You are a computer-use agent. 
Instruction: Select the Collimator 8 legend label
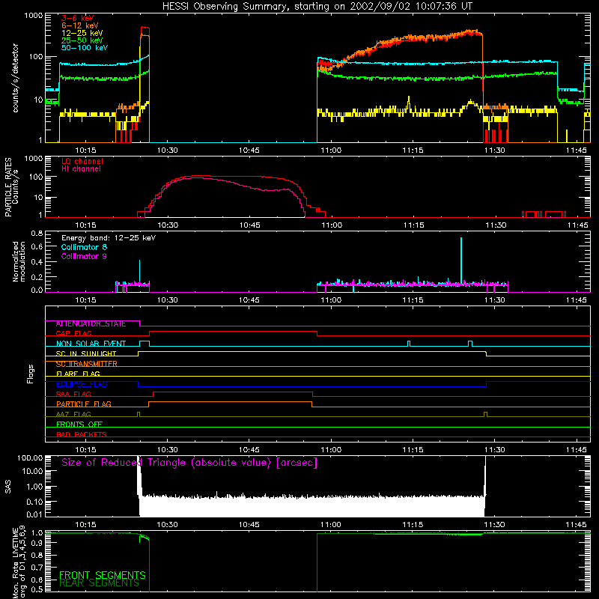(84, 247)
